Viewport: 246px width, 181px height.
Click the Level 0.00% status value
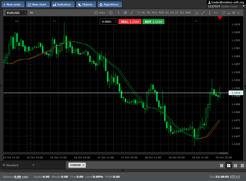coord(94,177)
